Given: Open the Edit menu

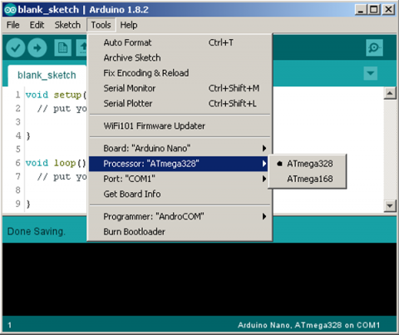Looking at the screenshot, I should (37, 25).
